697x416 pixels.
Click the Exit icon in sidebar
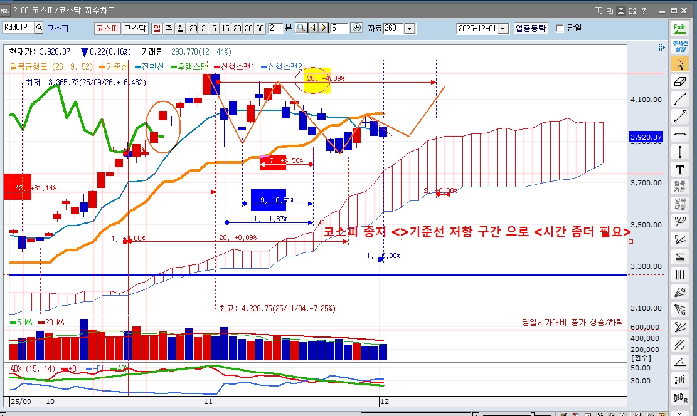[679, 28]
